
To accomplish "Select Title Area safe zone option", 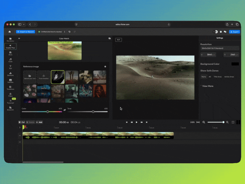I will [x=217, y=77].
